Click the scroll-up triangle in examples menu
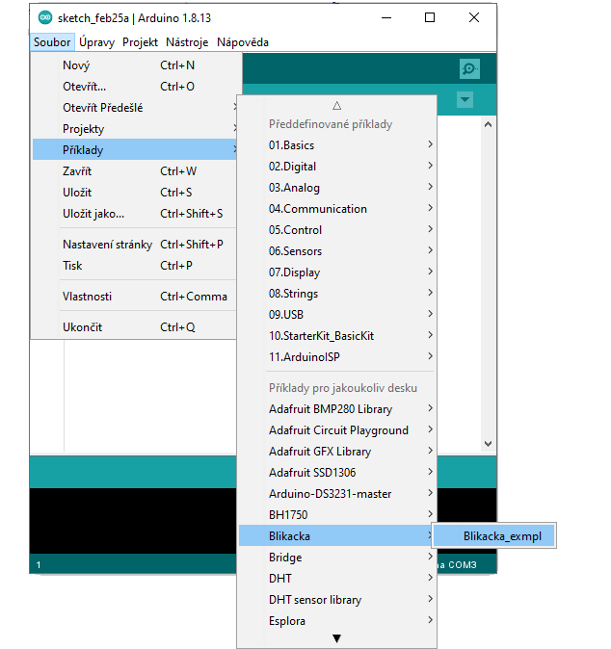 point(336,106)
